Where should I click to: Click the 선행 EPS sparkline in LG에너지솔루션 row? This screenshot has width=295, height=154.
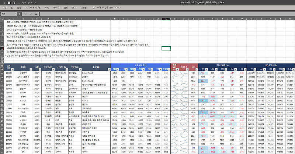175,77
